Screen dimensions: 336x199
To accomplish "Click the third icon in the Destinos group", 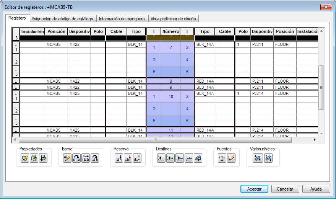I will pyautogui.click(x=180, y=158).
